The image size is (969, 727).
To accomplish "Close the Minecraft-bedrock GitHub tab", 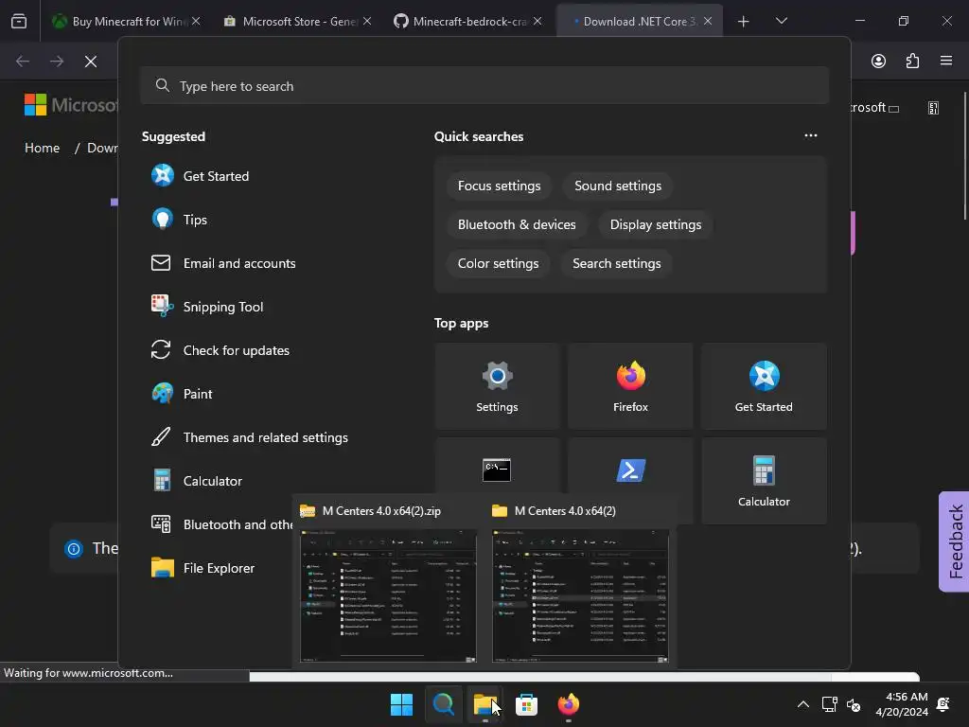I will [x=537, y=21].
